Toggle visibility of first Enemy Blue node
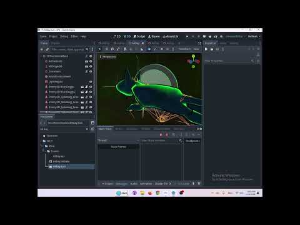 pos(91,87)
